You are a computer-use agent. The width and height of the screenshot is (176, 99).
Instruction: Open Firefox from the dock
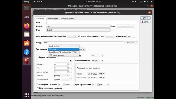pyautogui.click(x=27, y=26)
